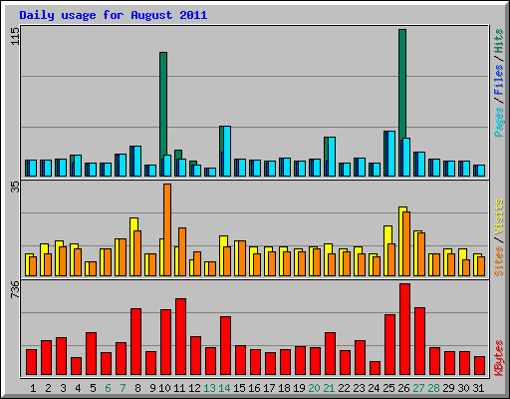Click the red KBytes bar for day 31
The width and height of the screenshot is (510, 399).
(x=479, y=366)
